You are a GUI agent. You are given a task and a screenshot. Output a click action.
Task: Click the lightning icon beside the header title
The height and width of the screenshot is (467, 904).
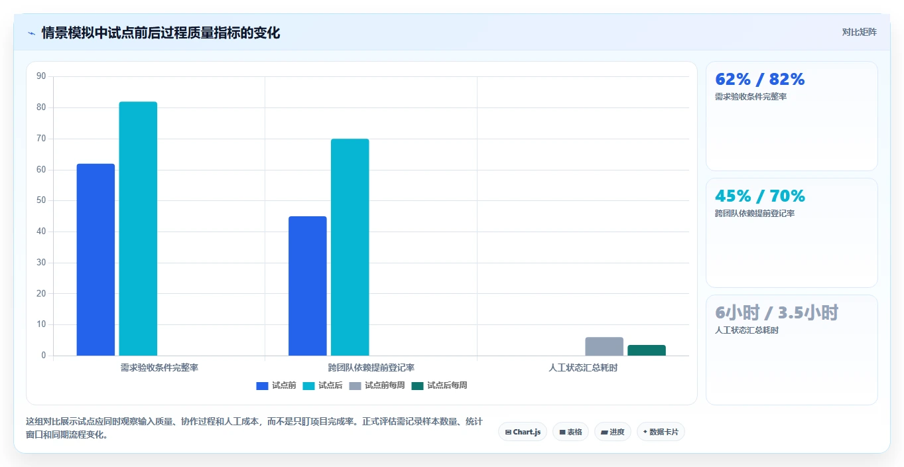click(31, 33)
